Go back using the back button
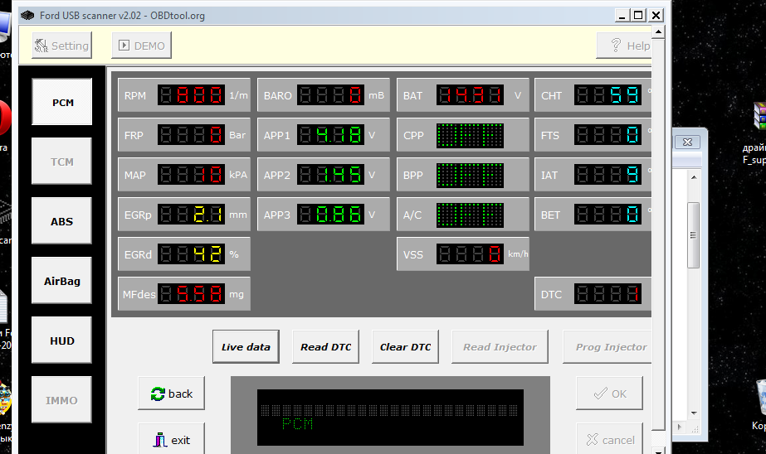 172,393
